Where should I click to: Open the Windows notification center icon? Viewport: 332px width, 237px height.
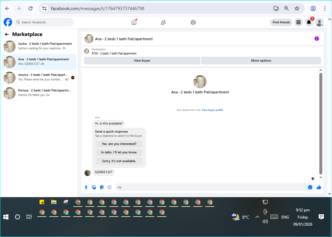click(x=321, y=217)
